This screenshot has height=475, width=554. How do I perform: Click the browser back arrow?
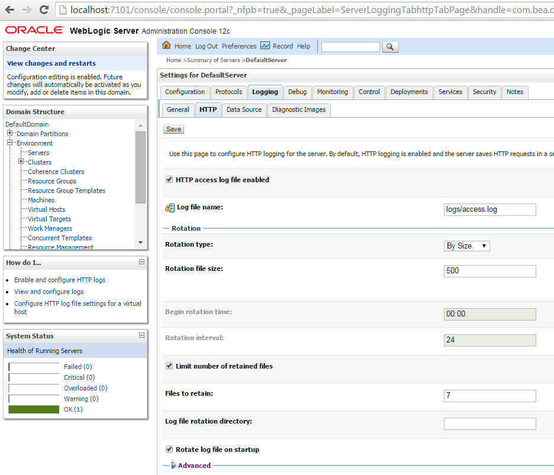coord(9,9)
